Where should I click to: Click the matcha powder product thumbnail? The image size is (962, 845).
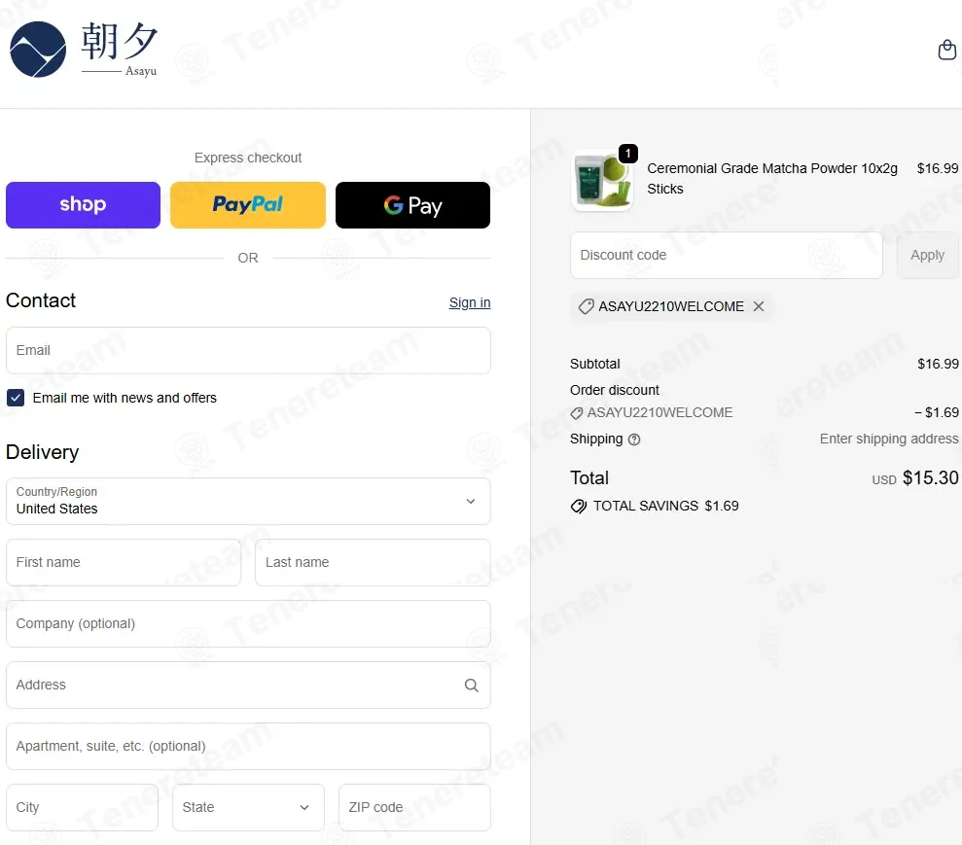[602, 180]
